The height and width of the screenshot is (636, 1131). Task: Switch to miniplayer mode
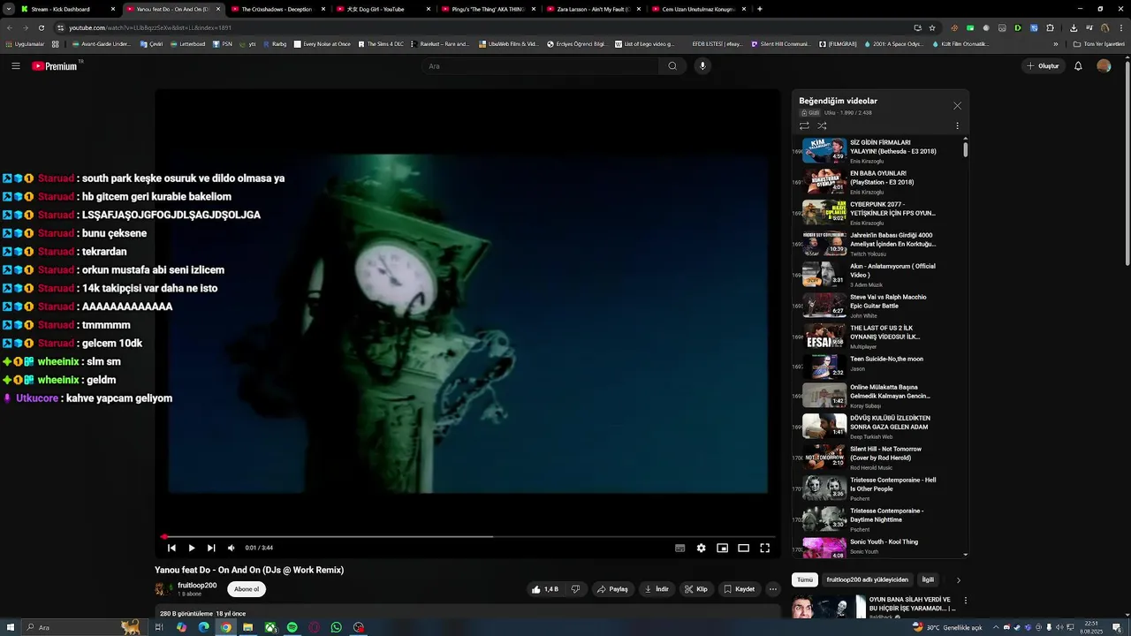tap(722, 548)
